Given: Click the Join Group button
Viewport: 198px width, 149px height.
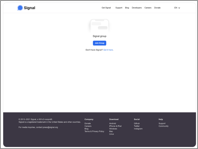Looking at the screenshot, I should [99, 43].
